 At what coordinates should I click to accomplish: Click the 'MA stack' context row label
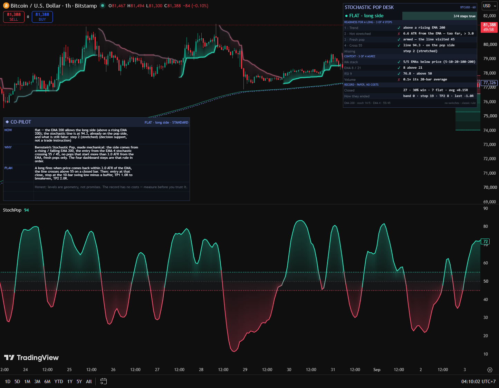351,62
